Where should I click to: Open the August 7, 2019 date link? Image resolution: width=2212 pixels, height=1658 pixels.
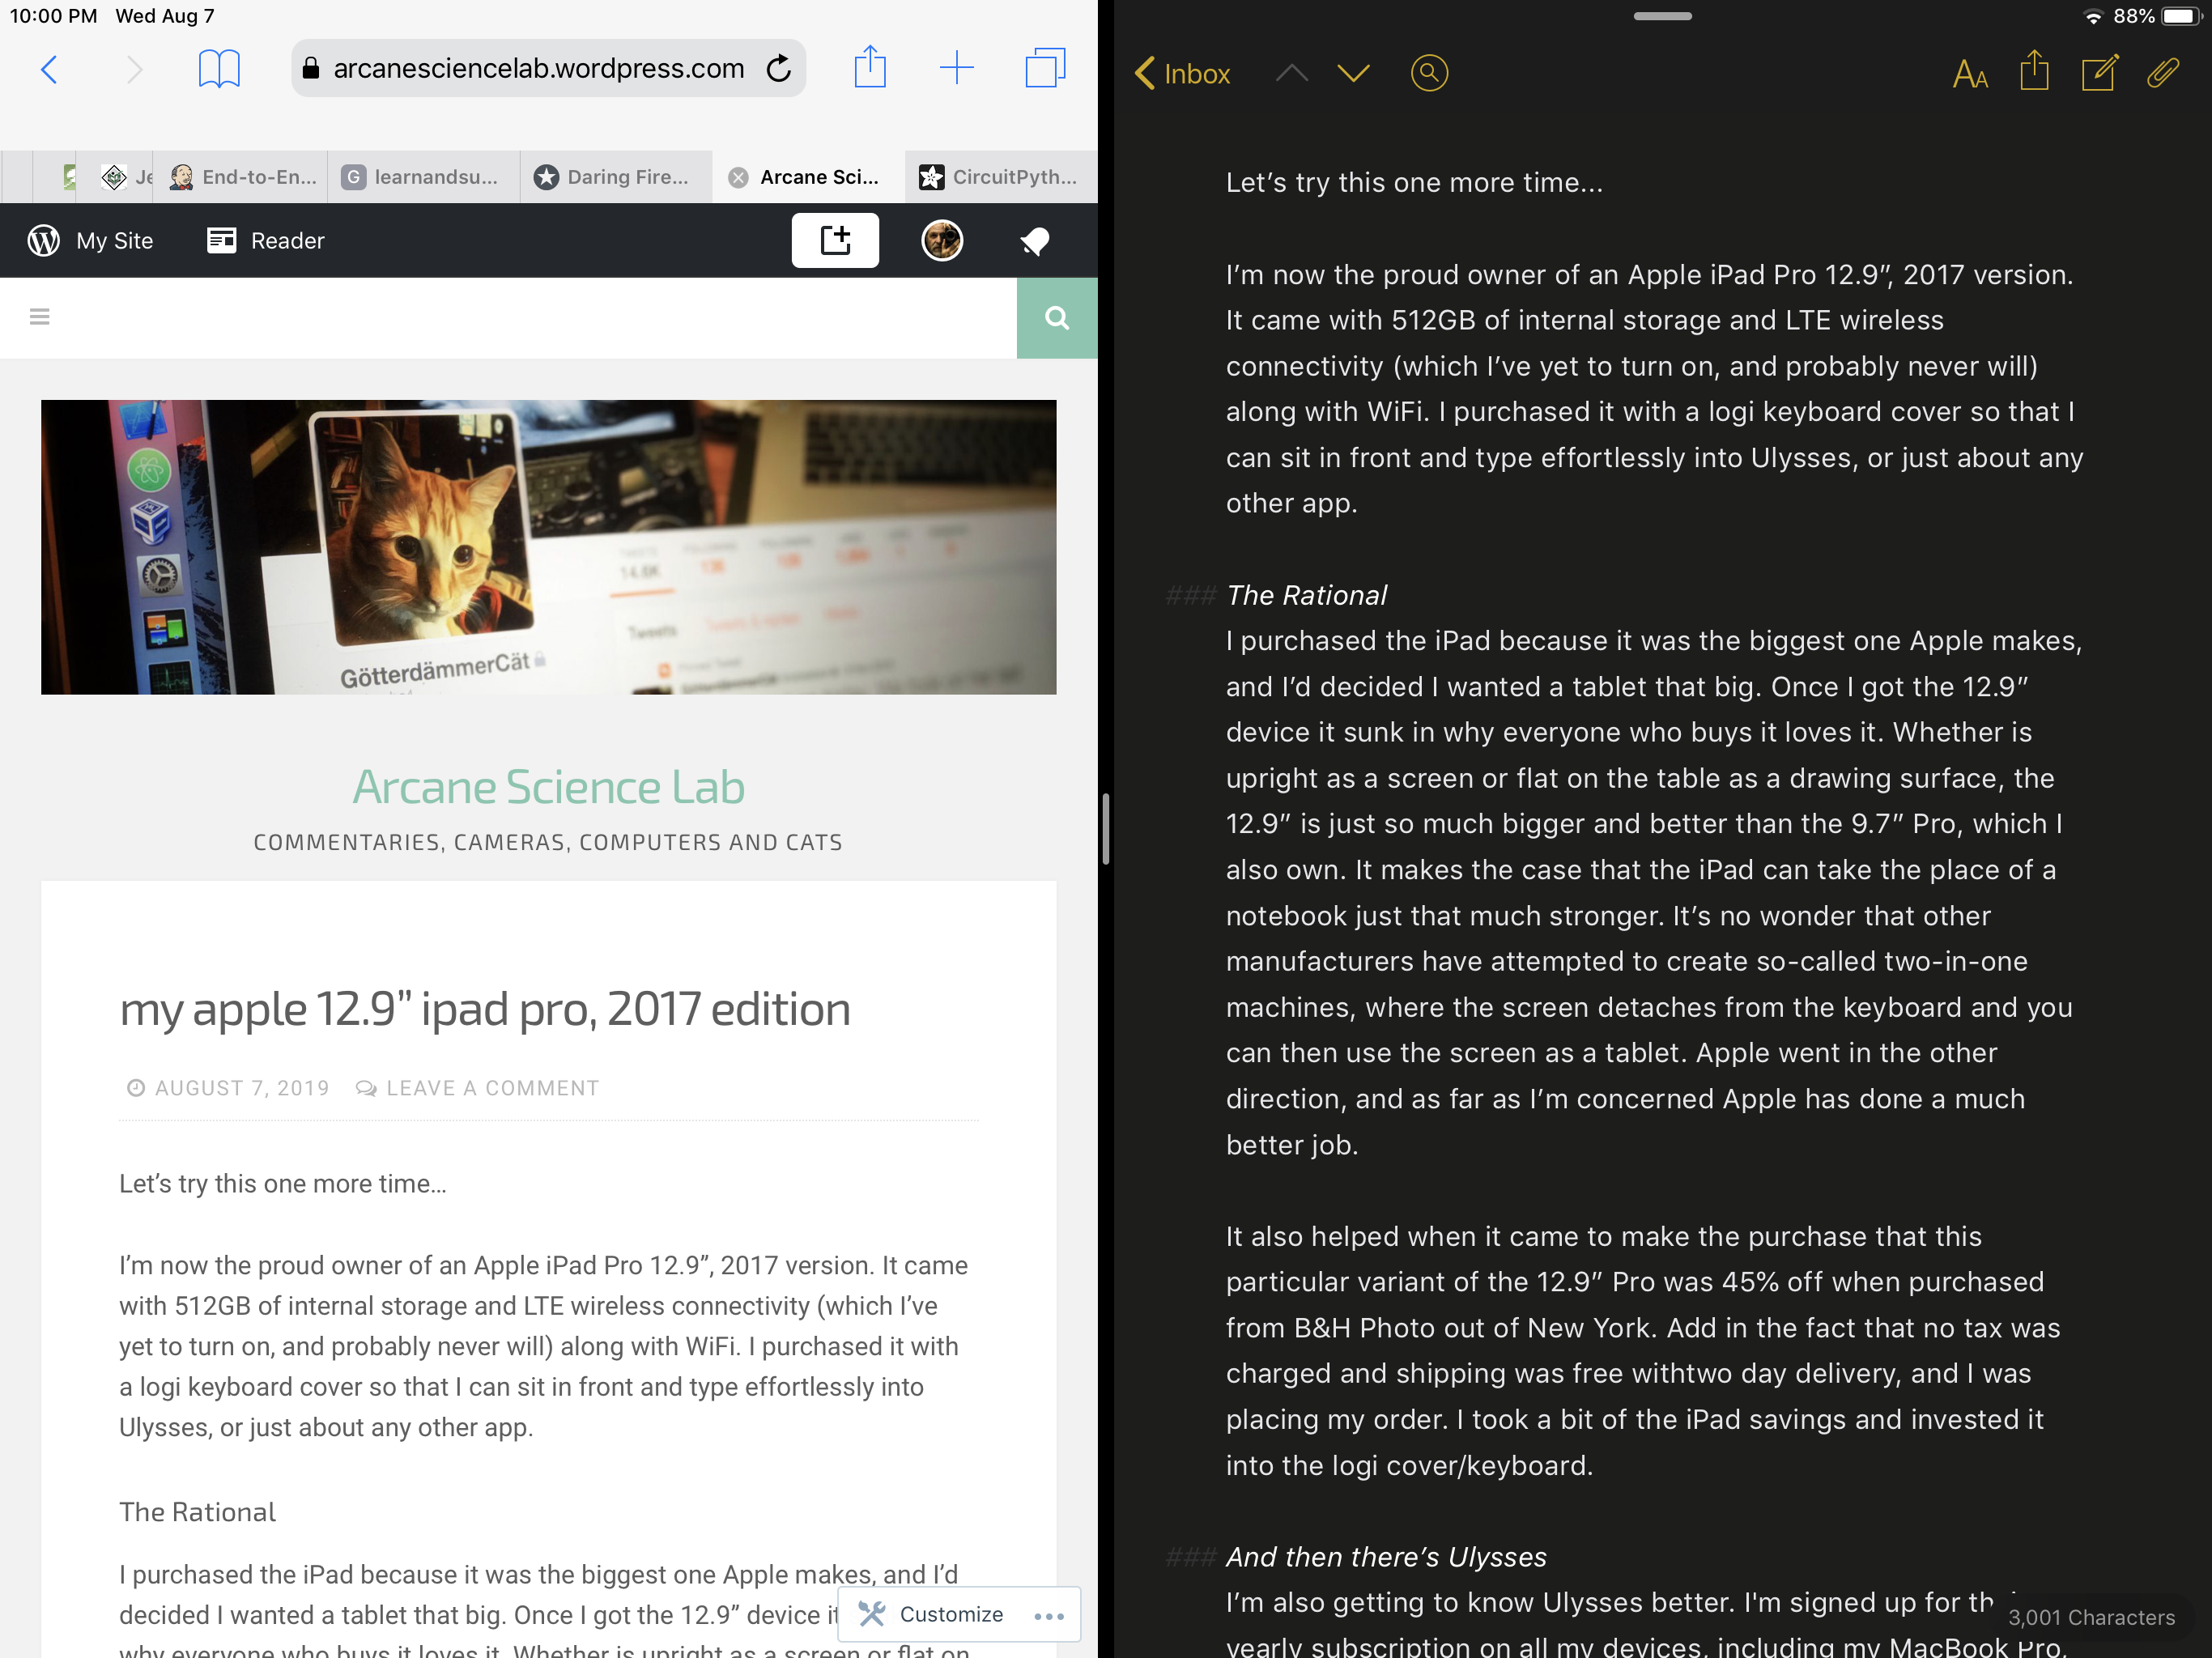pyautogui.click(x=241, y=1088)
